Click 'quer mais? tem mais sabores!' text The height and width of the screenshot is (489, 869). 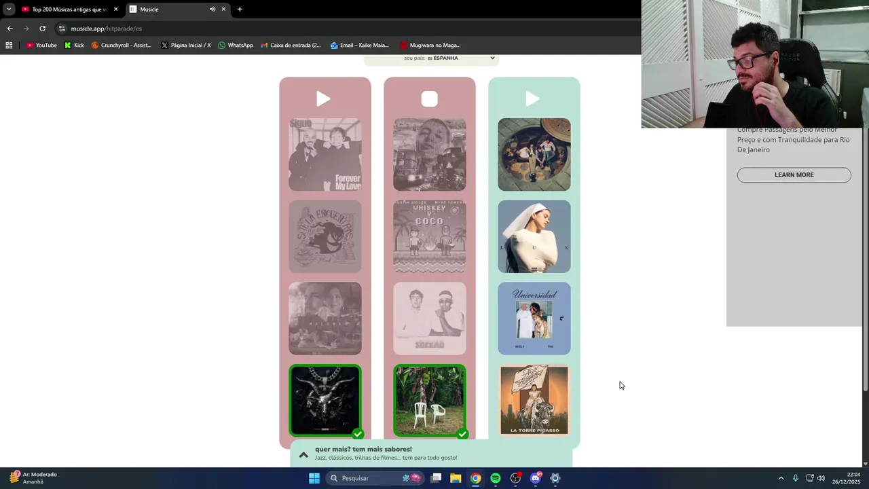363,449
